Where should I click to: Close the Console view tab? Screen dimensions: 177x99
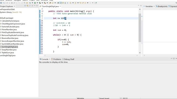click(50, 59)
